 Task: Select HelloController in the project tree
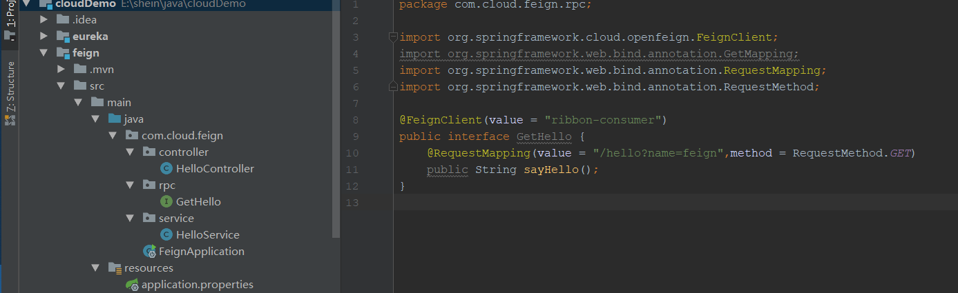[215, 168]
